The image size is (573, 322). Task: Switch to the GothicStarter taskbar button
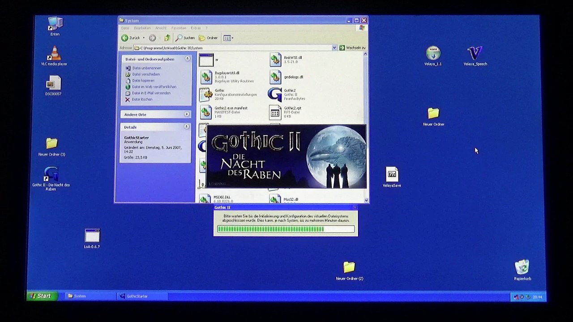pyautogui.click(x=142, y=296)
